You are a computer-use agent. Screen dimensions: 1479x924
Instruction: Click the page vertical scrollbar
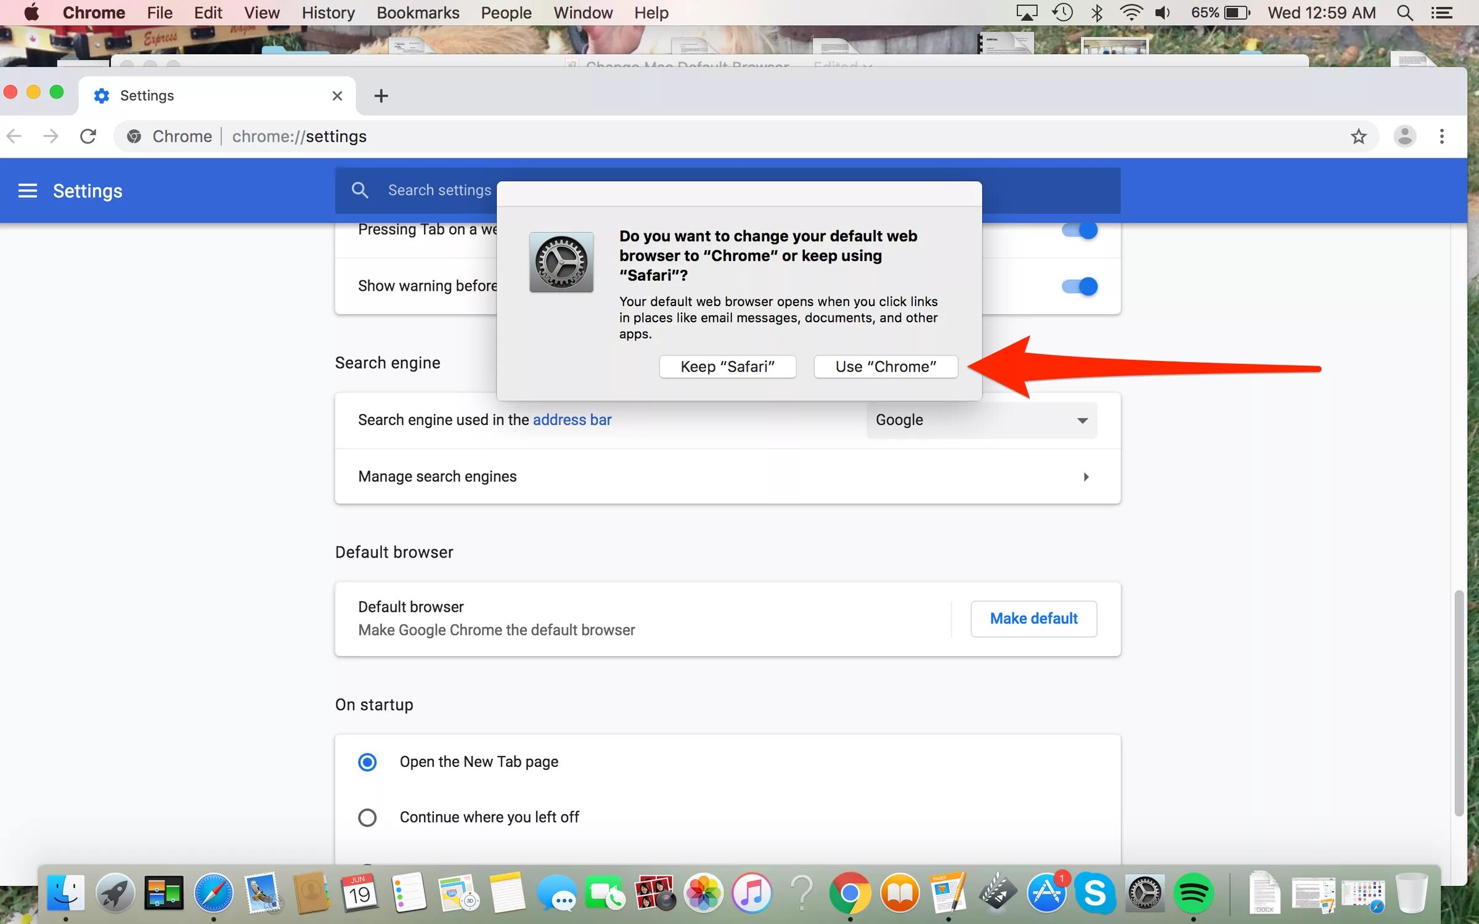(x=1459, y=702)
